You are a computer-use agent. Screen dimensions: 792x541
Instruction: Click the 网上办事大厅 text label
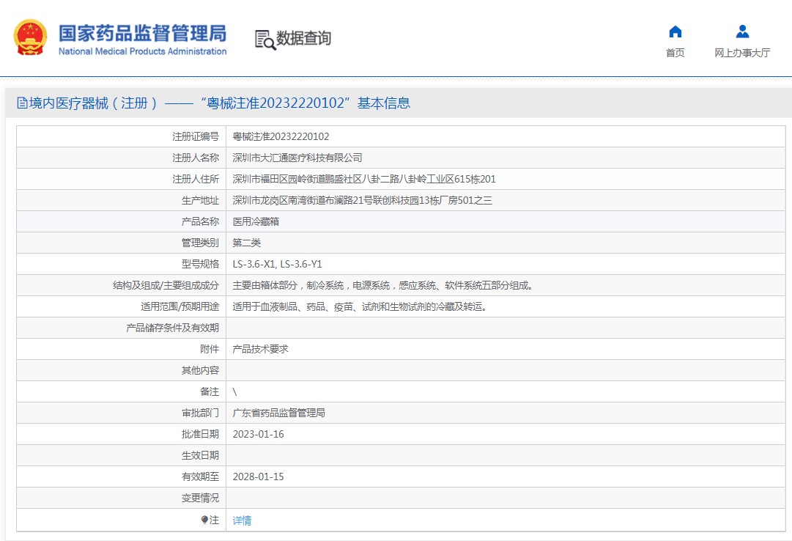742,53
